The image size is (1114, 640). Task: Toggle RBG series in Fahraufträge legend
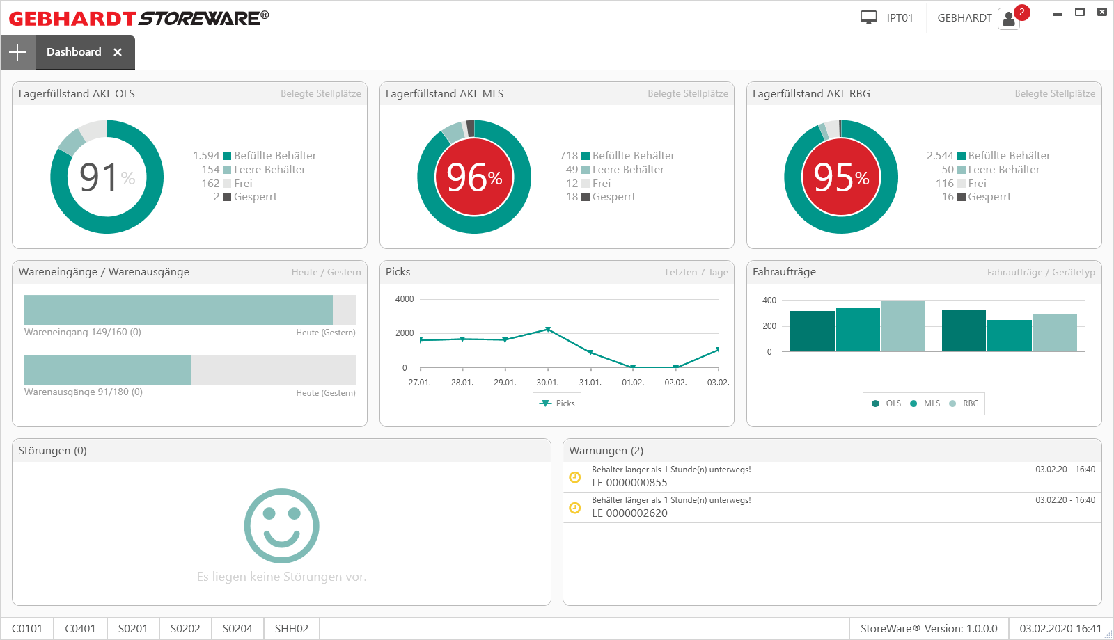964,403
